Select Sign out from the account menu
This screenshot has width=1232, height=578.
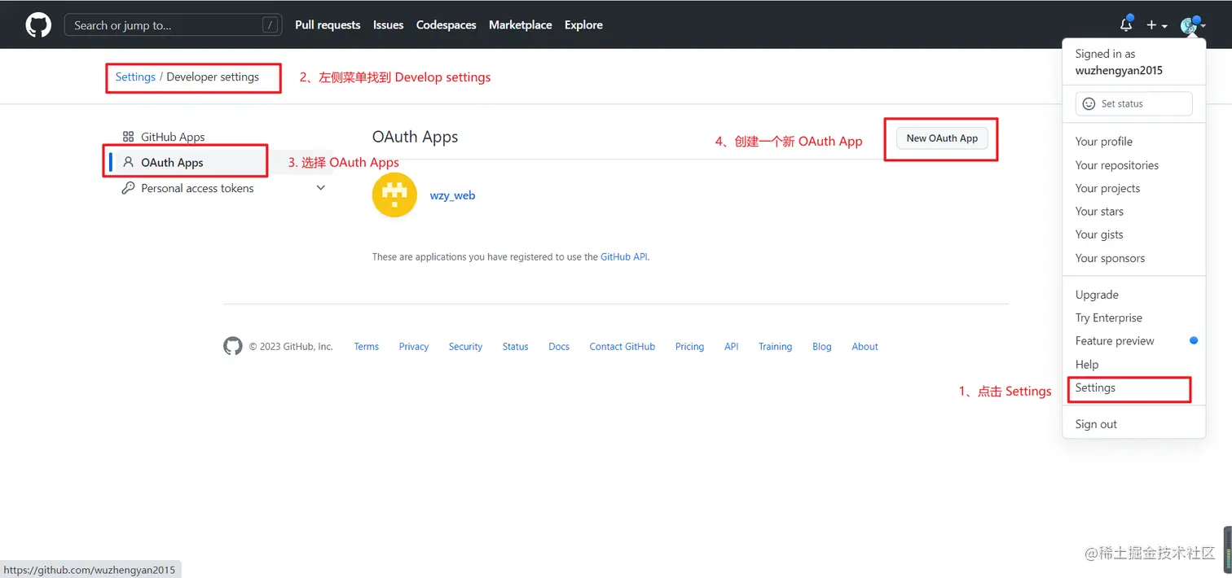tap(1095, 423)
